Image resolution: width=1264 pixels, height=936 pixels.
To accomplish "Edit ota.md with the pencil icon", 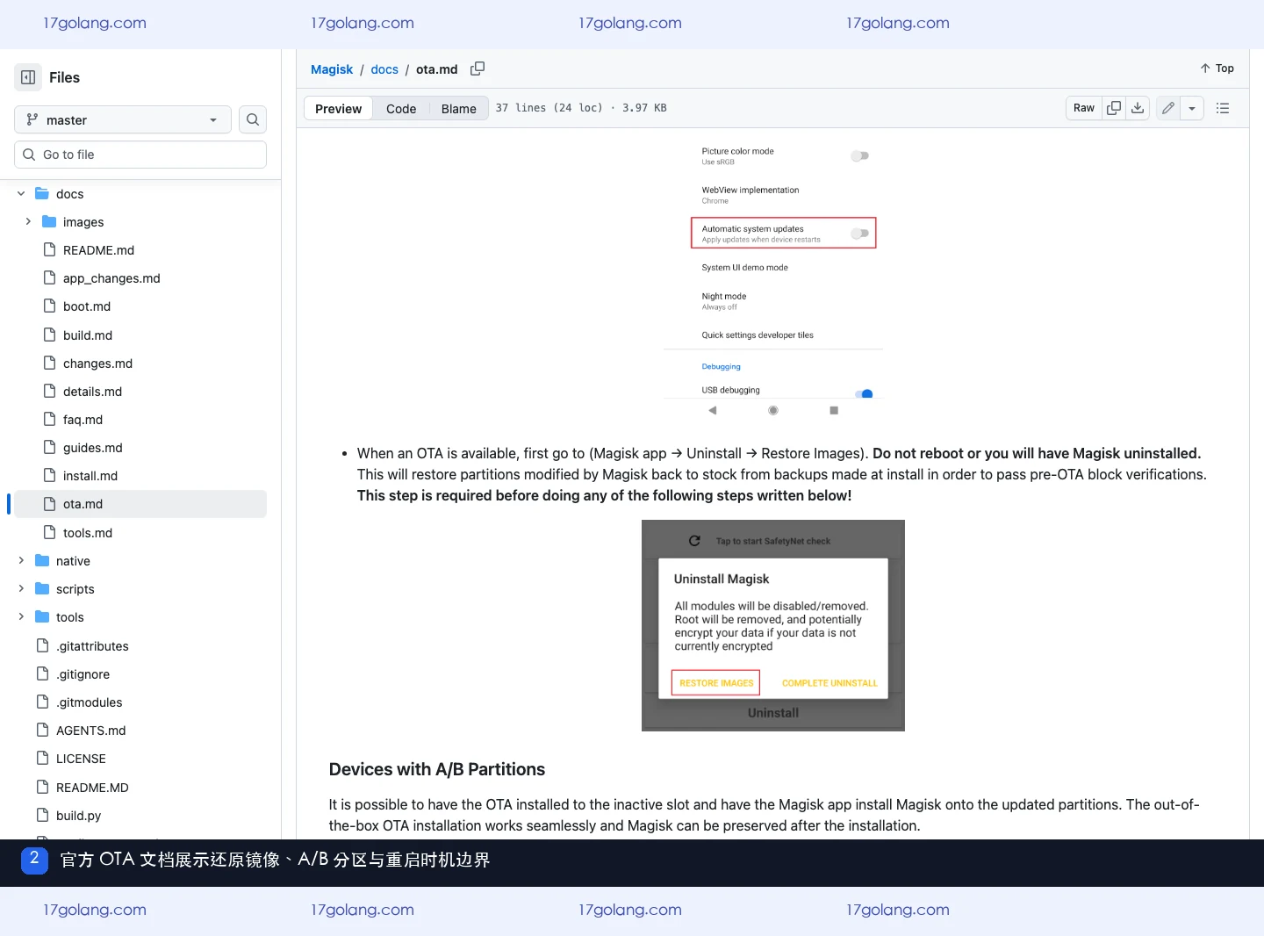I will [1168, 108].
